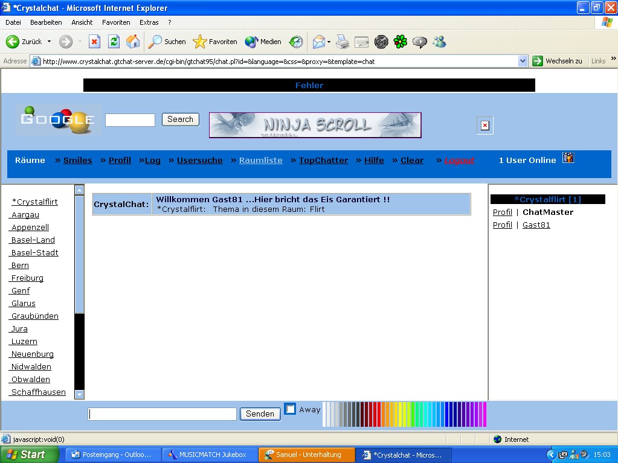This screenshot has height=463, width=618.
Task: Open the Ansicht menu
Action: click(82, 22)
